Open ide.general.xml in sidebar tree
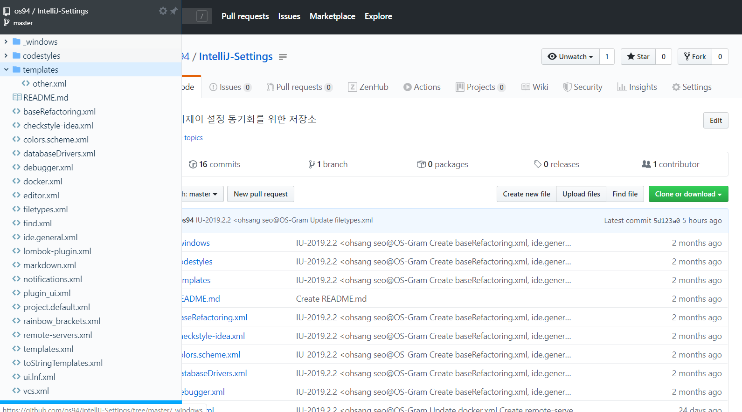The width and height of the screenshot is (742, 412). 50,237
